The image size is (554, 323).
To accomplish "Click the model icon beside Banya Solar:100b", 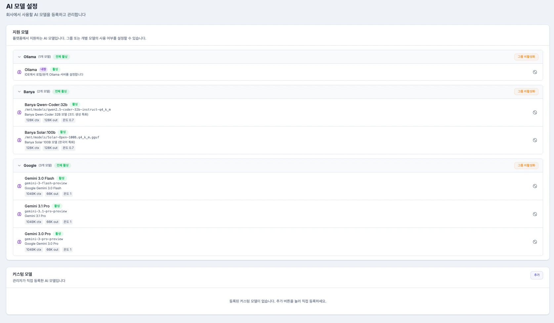I will click(x=19, y=140).
